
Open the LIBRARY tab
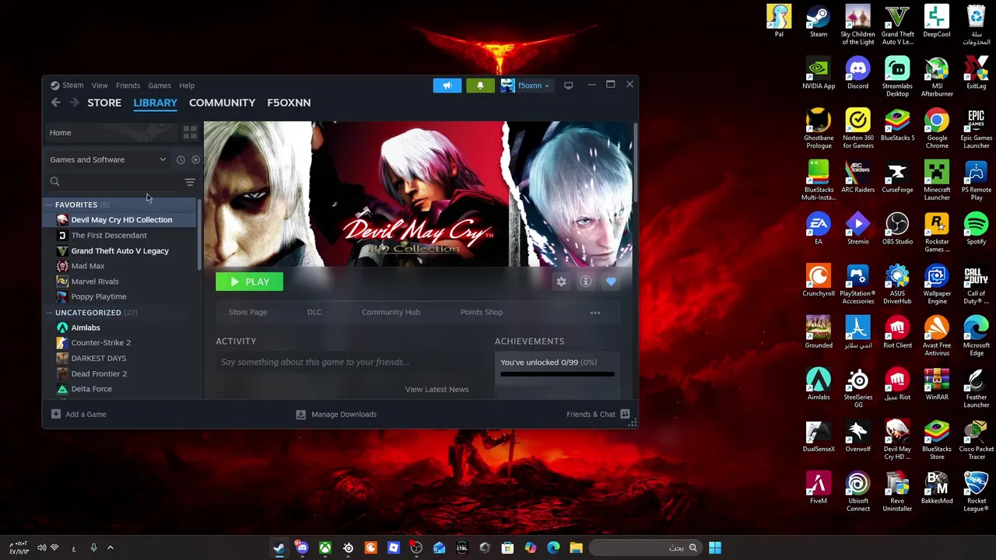tap(155, 103)
